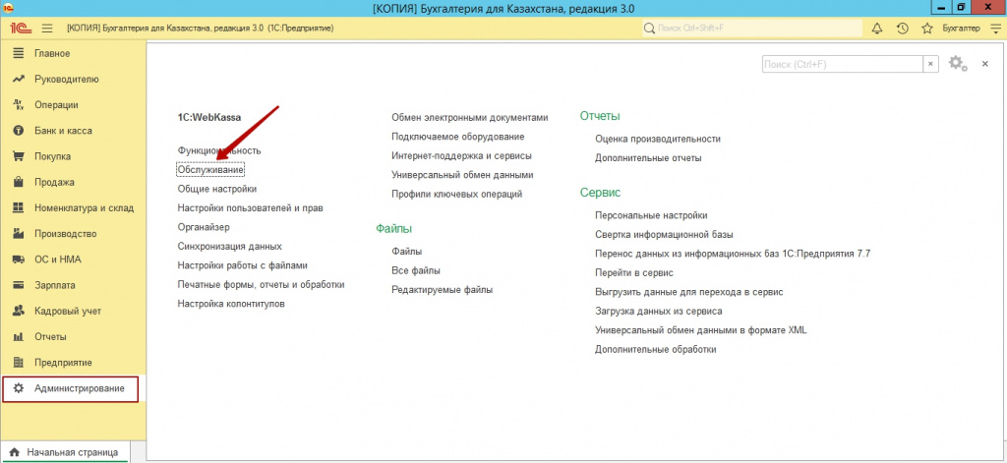Switch to Начальная страница tab

(x=64, y=452)
